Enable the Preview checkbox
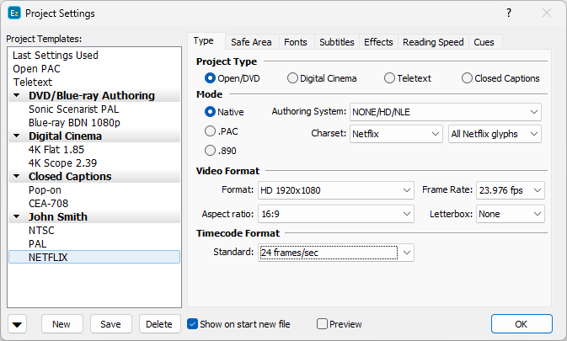 [x=322, y=324]
